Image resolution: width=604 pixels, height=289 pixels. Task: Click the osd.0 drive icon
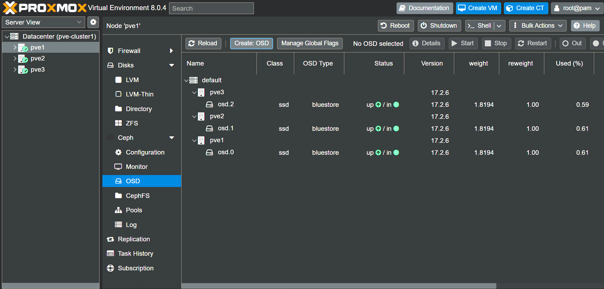[x=209, y=152]
